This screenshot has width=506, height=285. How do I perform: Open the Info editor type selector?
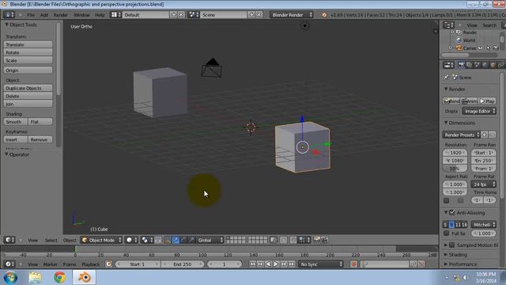click(9, 15)
